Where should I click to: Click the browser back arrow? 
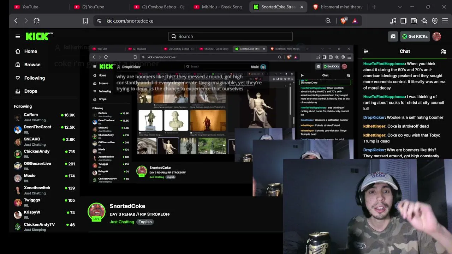pyautogui.click(x=16, y=21)
